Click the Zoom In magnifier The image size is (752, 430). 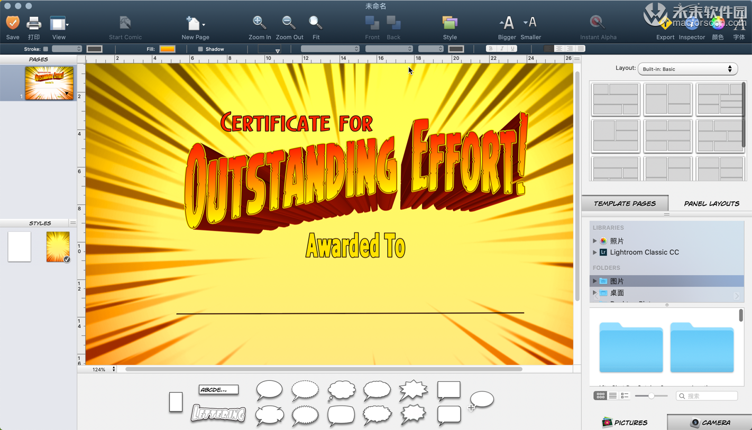pos(259,22)
